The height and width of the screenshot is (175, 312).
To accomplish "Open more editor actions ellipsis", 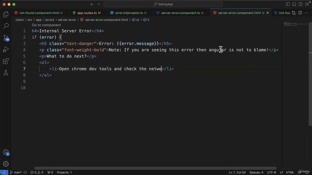I will [307, 13].
